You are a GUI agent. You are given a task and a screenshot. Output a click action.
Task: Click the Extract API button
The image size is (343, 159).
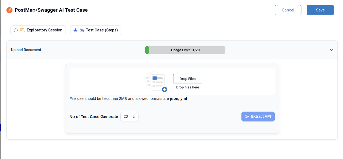(258, 117)
